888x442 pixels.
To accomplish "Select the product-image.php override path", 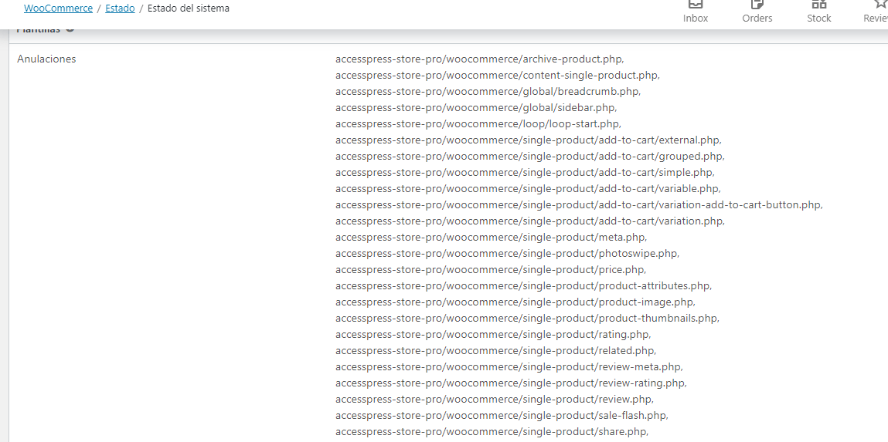I will tap(516, 302).
